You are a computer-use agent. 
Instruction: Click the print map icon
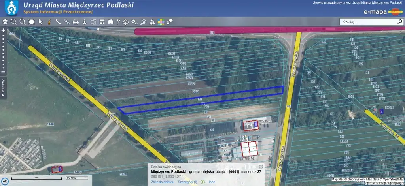(x=76, y=22)
